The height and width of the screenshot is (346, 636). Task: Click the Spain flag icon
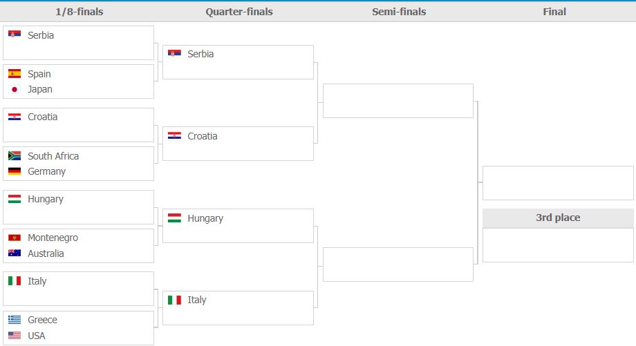tap(15, 73)
